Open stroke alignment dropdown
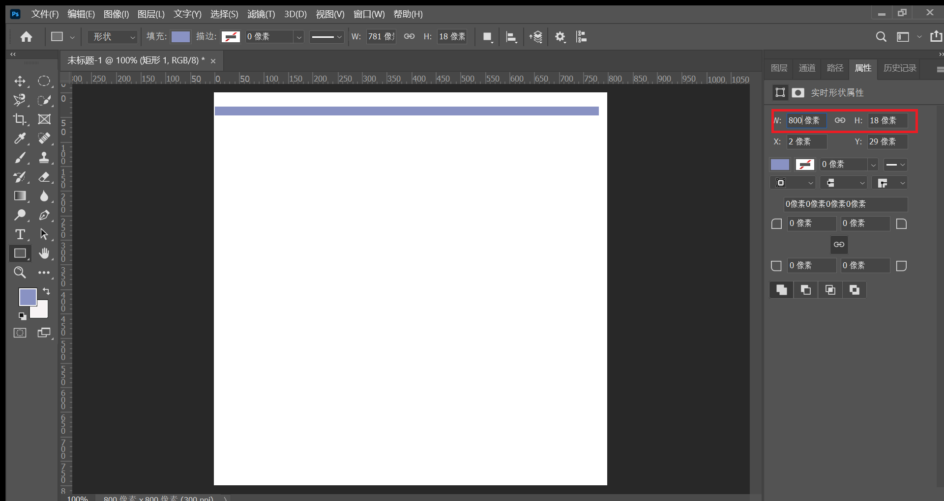 793,183
